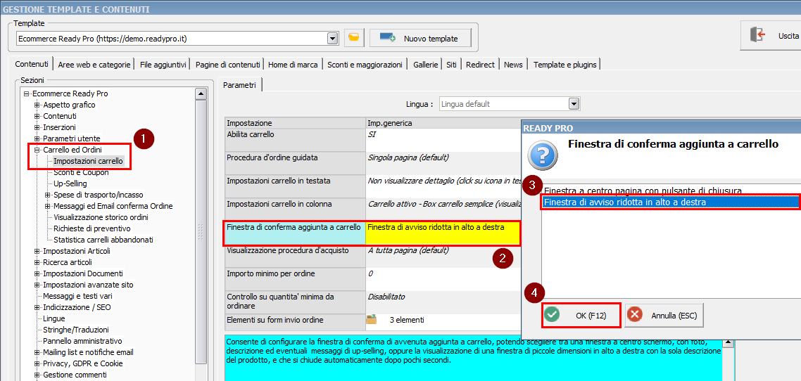Image resolution: width=801 pixels, height=381 pixels.
Task: Click the Abilita carrello parameter row
Action: 373,139
